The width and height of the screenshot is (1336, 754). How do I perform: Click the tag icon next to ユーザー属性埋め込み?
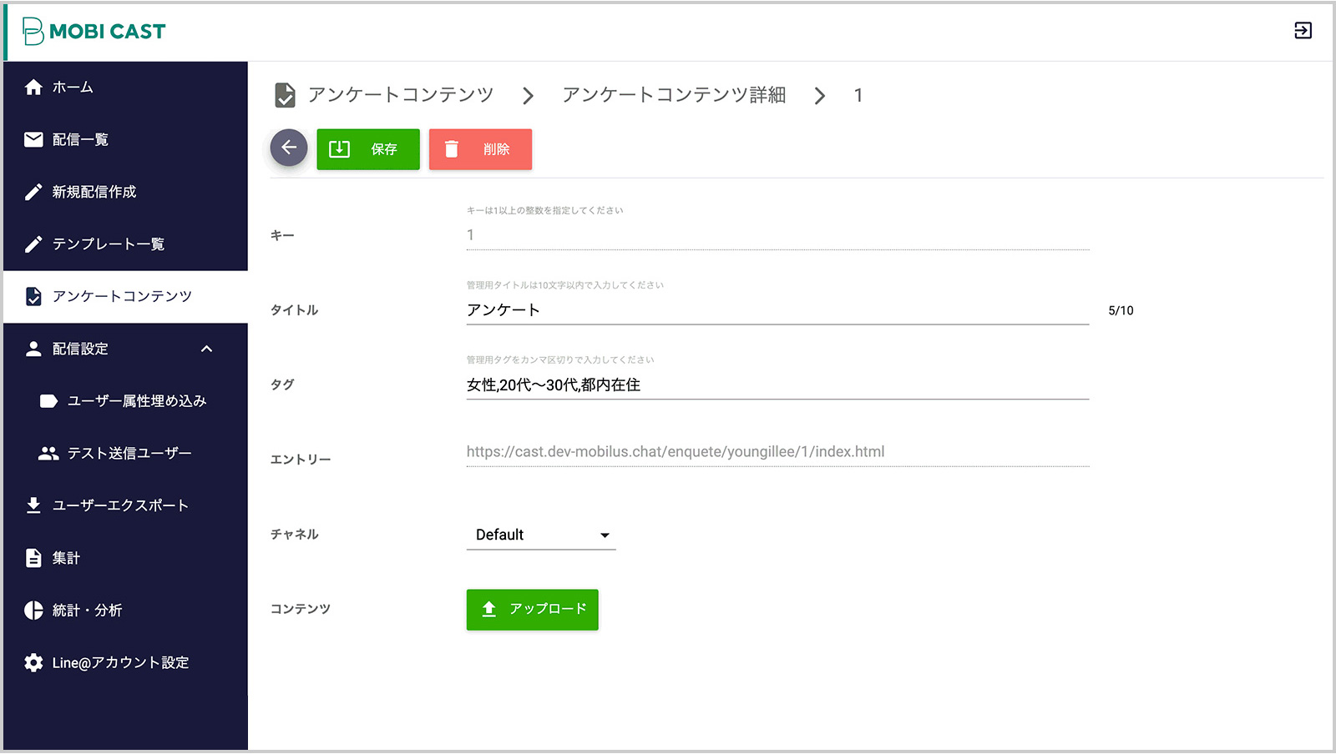[x=48, y=401]
